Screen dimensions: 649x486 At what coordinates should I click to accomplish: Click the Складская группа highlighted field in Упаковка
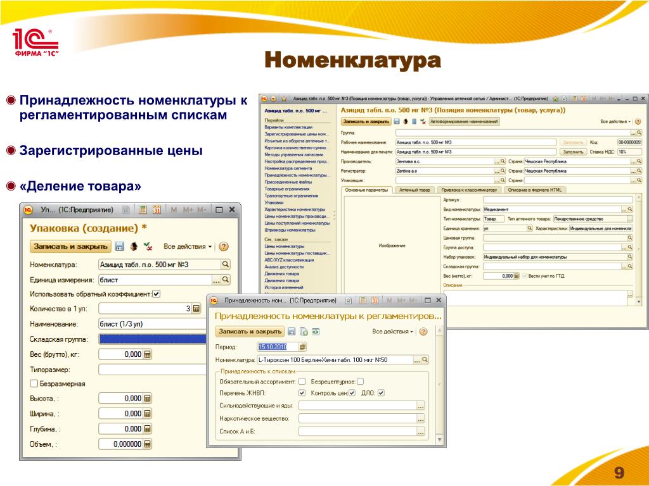[152, 339]
